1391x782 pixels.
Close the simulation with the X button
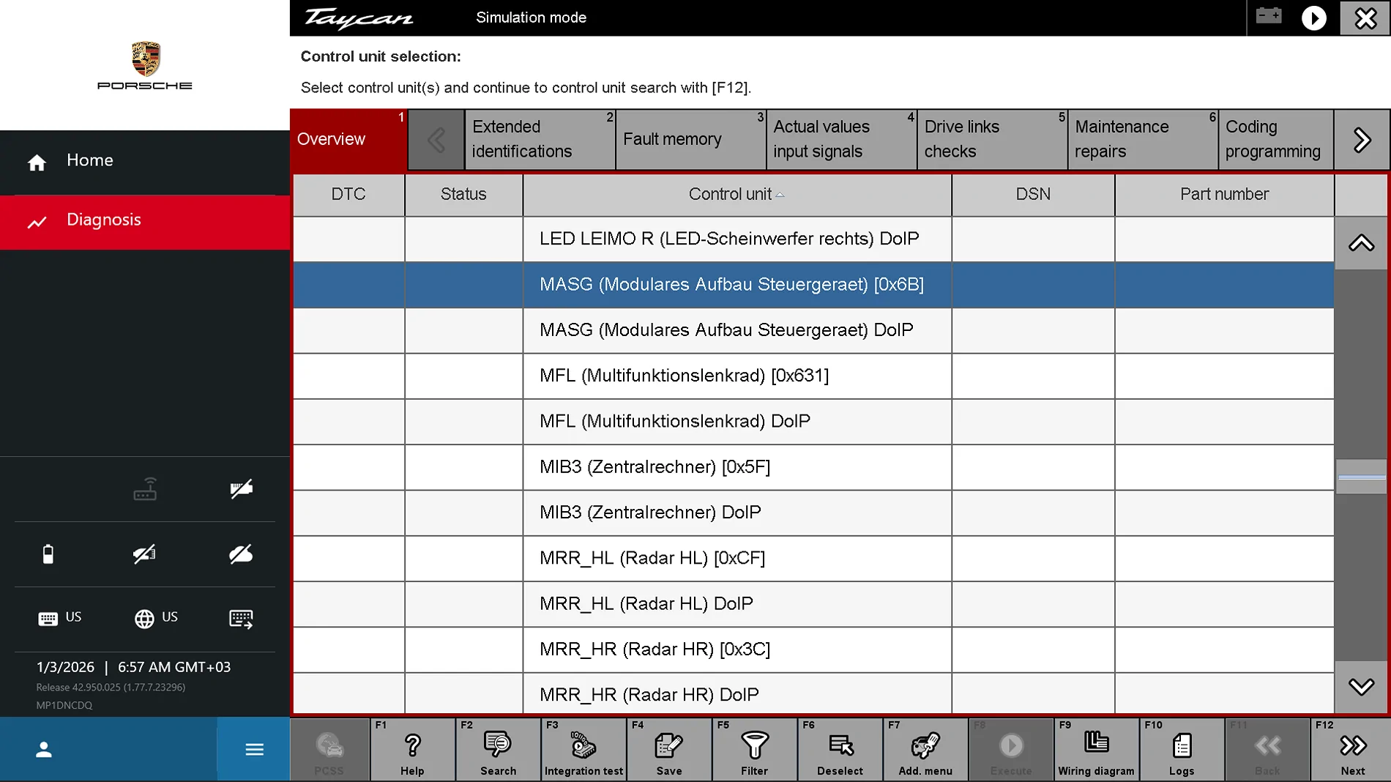pyautogui.click(x=1365, y=18)
